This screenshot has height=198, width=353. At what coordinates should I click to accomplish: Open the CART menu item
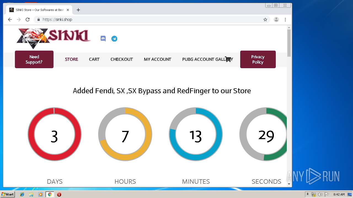[x=94, y=59]
